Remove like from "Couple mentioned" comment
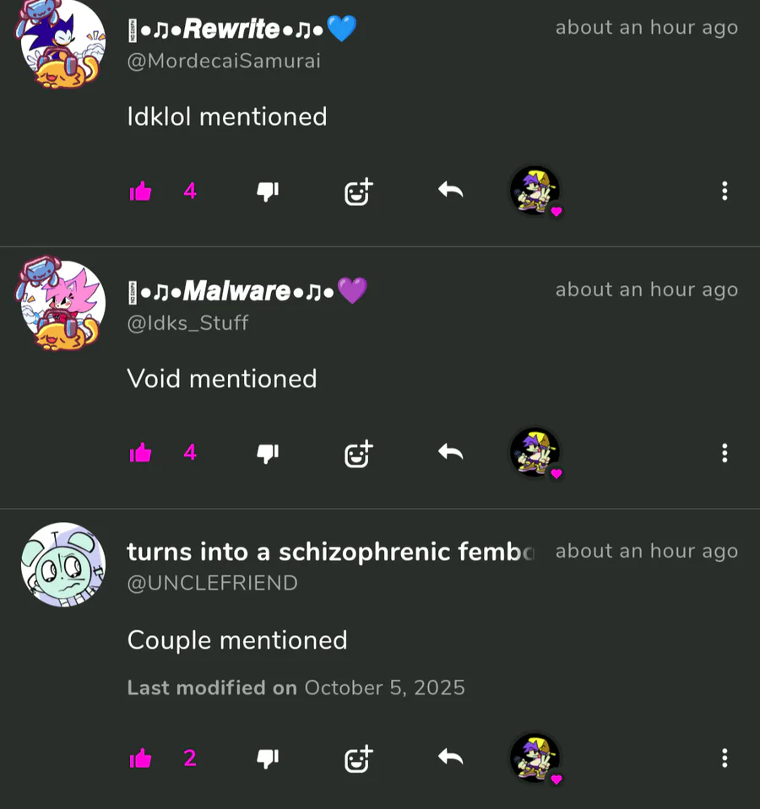The width and height of the screenshot is (760, 809). [x=140, y=758]
